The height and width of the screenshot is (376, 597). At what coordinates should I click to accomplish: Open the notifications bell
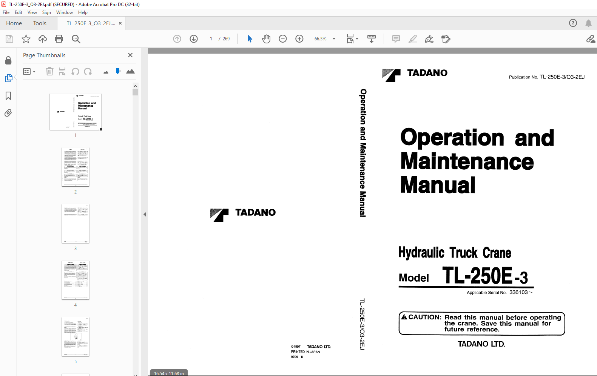click(588, 23)
